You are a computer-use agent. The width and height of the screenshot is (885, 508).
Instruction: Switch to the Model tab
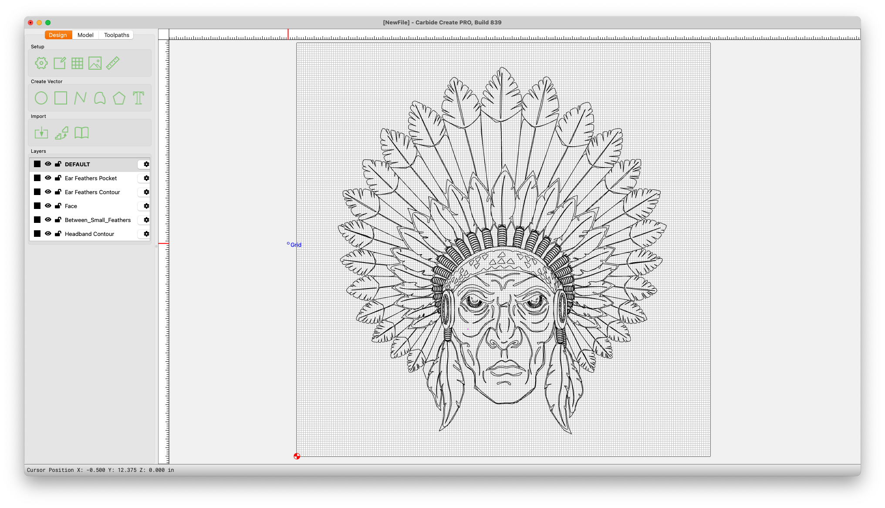click(85, 35)
